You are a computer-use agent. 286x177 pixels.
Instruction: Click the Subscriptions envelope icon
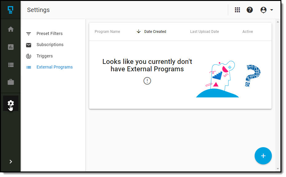(29, 45)
